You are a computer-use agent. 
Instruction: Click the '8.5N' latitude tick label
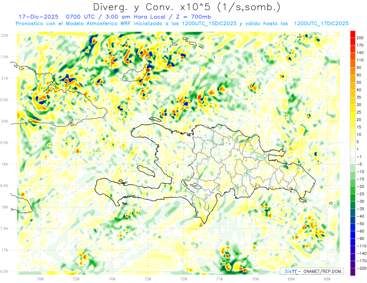(x=4, y=186)
